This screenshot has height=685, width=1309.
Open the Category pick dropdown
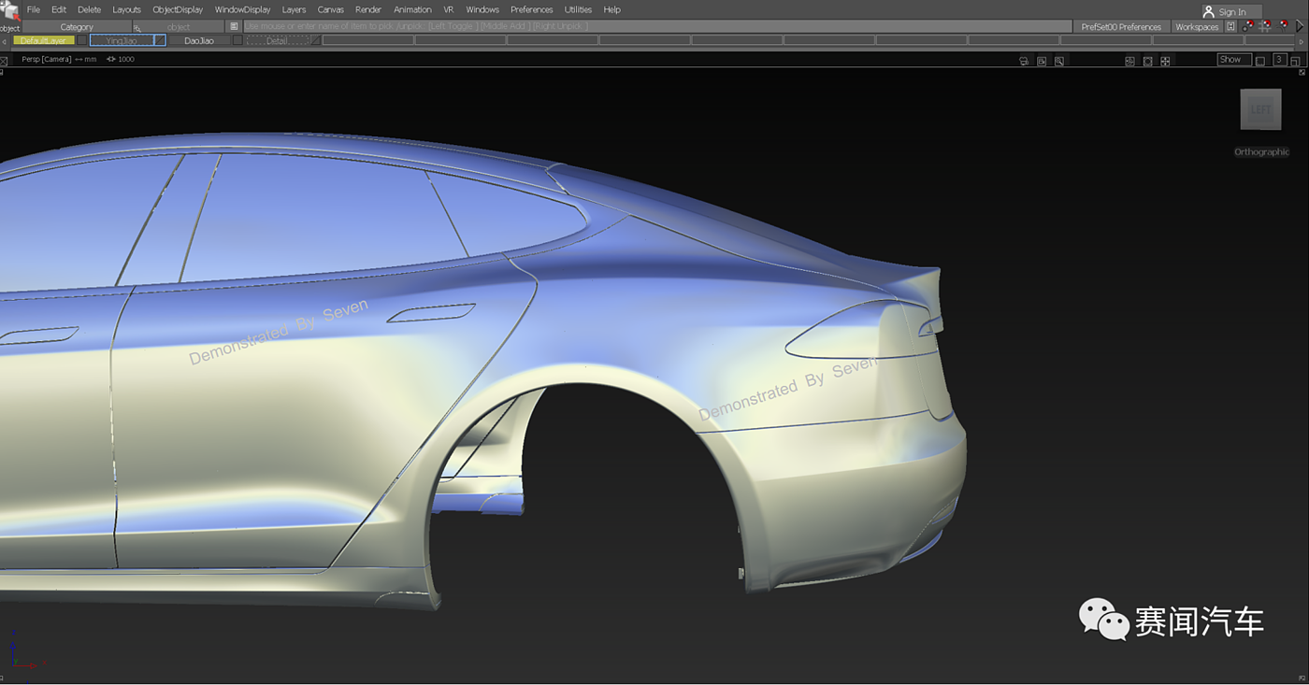[x=77, y=27]
